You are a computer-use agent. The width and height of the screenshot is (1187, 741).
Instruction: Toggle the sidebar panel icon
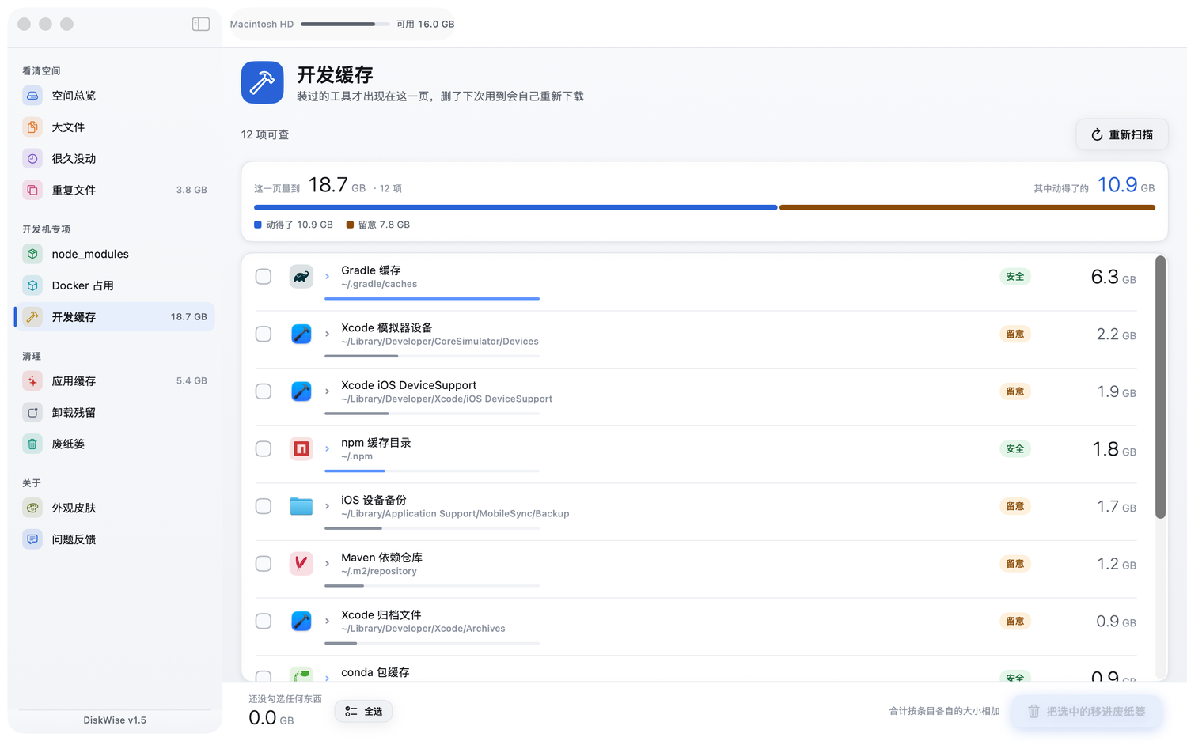pyautogui.click(x=201, y=24)
